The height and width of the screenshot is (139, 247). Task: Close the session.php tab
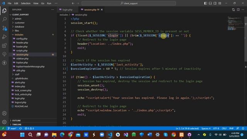pyautogui.click(x=102, y=10)
